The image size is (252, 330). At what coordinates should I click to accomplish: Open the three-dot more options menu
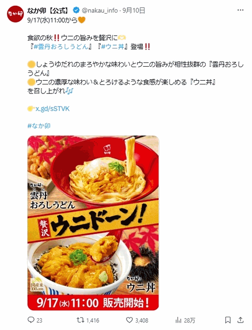click(240, 10)
